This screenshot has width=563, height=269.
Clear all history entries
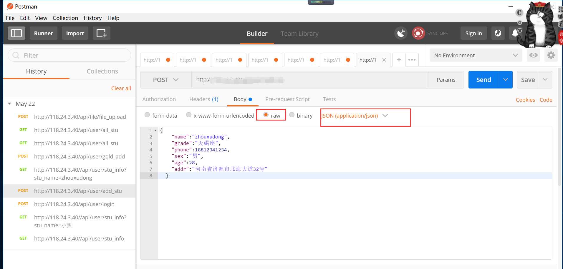pyautogui.click(x=121, y=88)
